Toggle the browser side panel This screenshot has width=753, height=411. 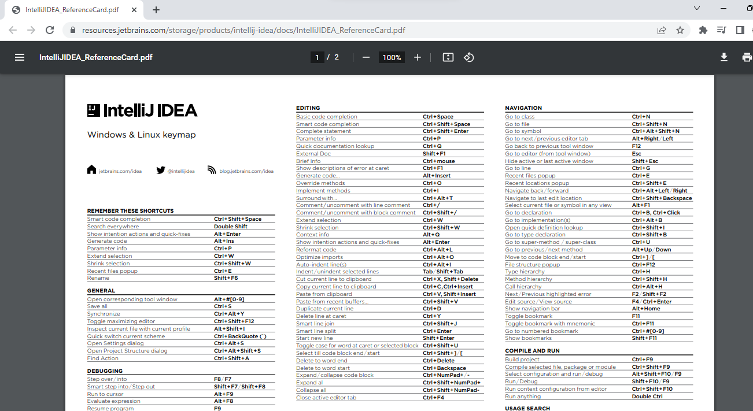pos(740,30)
